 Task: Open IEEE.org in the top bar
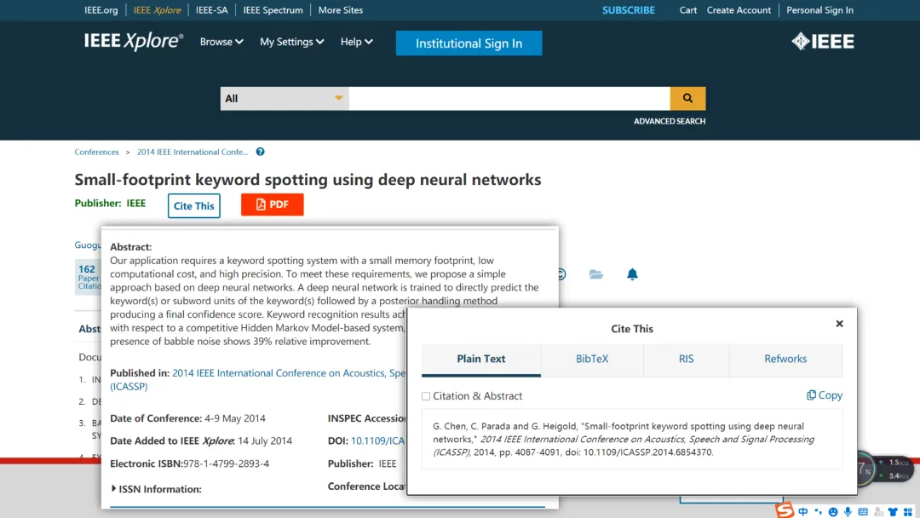101,10
